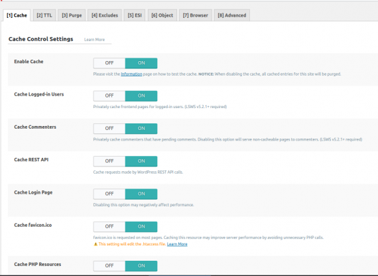Turn Enable Cache OFF
This screenshot has width=378, height=276.
[109, 63]
